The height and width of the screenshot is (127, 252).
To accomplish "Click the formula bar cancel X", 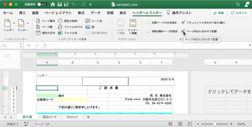I will click(x=29, y=46).
